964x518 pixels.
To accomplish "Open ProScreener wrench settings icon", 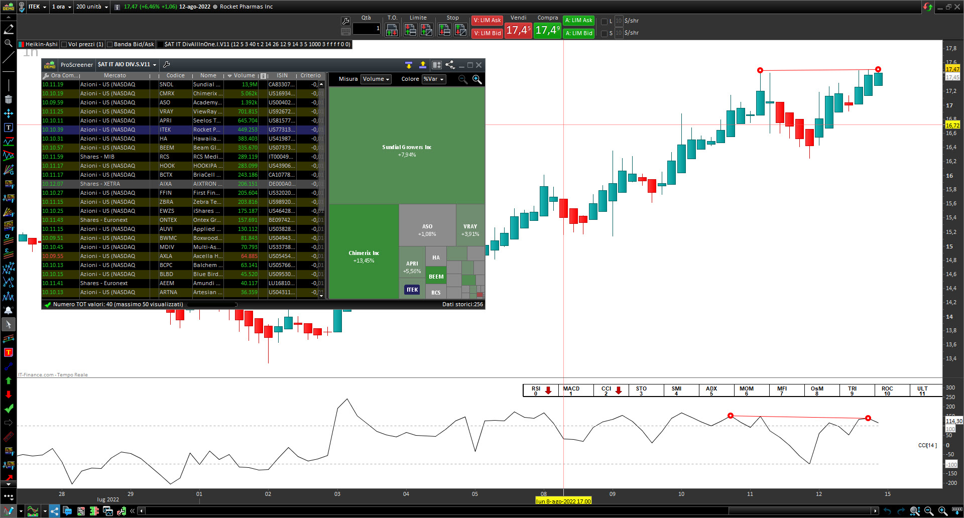I will [167, 65].
